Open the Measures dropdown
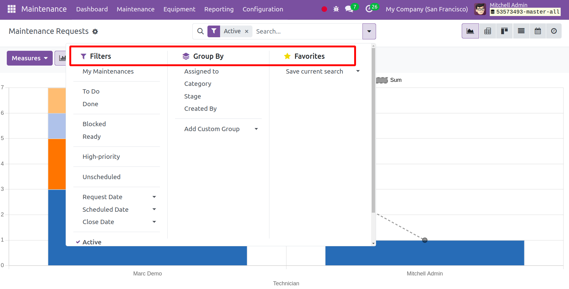The width and height of the screenshot is (569, 289). click(x=30, y=58)
